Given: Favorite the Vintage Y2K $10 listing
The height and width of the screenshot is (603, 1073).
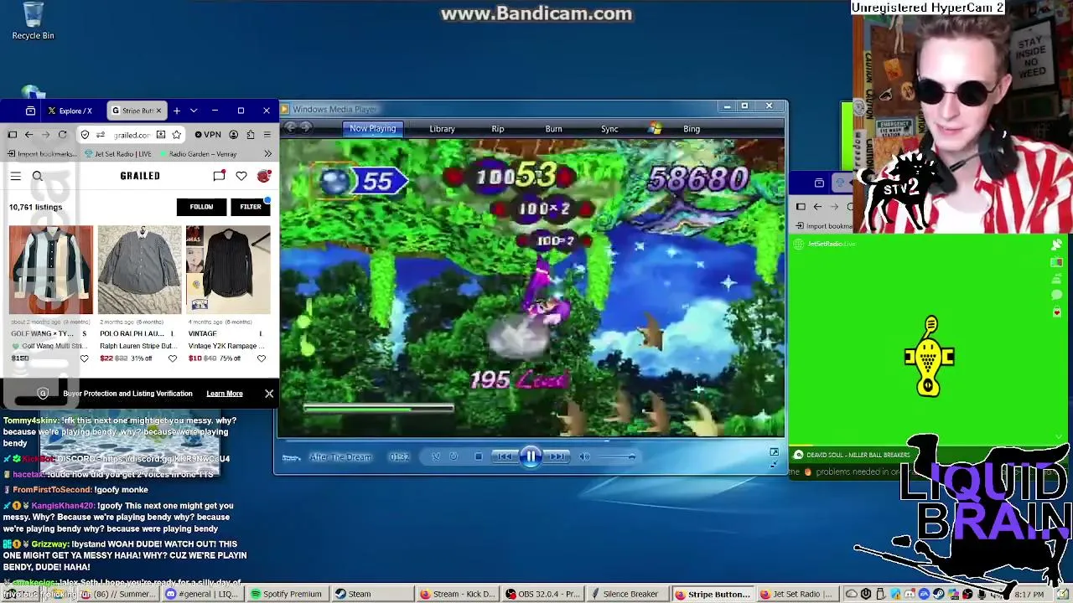Looking at the screenshot, I should point(262,358).
